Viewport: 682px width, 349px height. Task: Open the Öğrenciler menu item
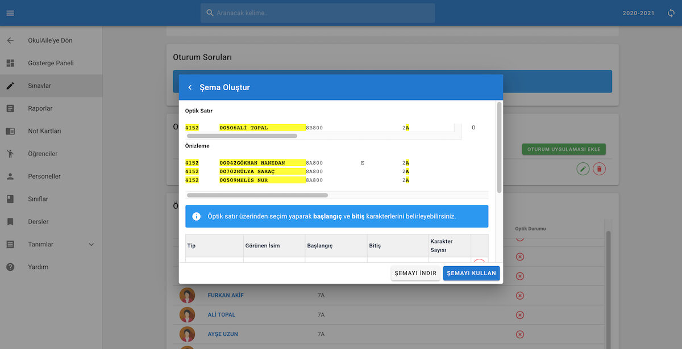[x=51, y=154]
